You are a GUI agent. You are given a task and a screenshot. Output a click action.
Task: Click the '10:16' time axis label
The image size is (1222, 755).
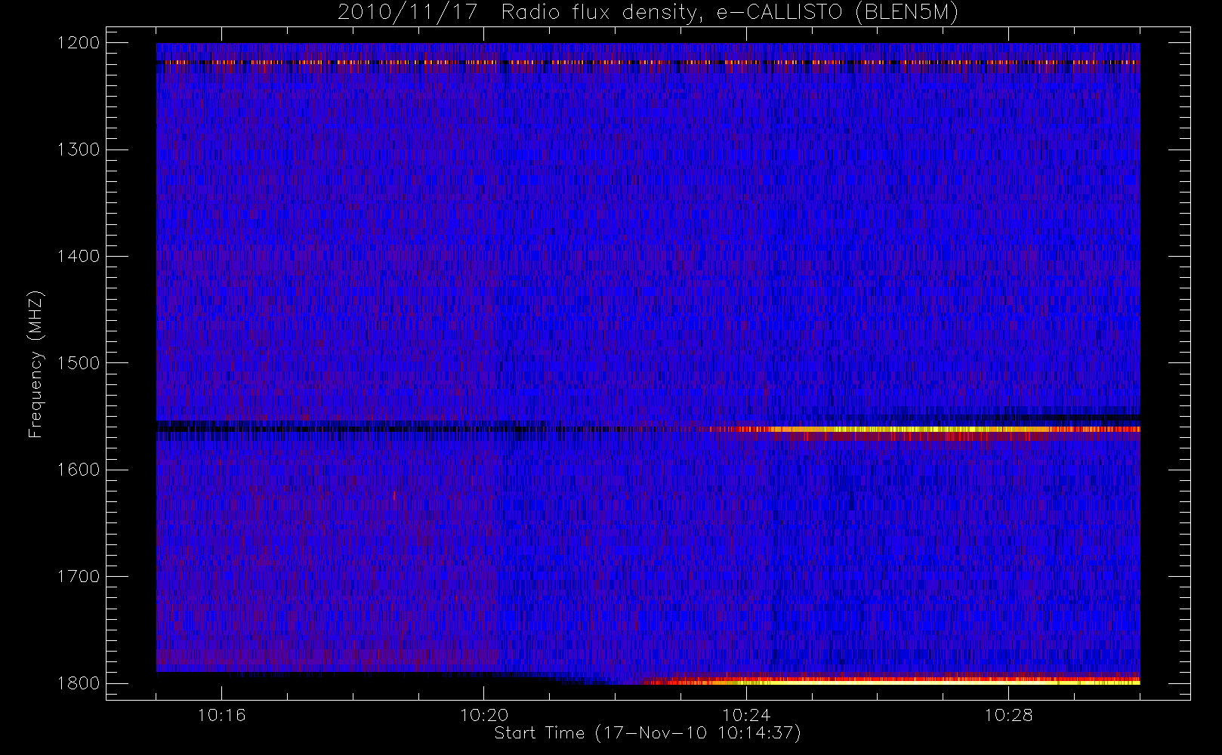[x=221, y=715]
